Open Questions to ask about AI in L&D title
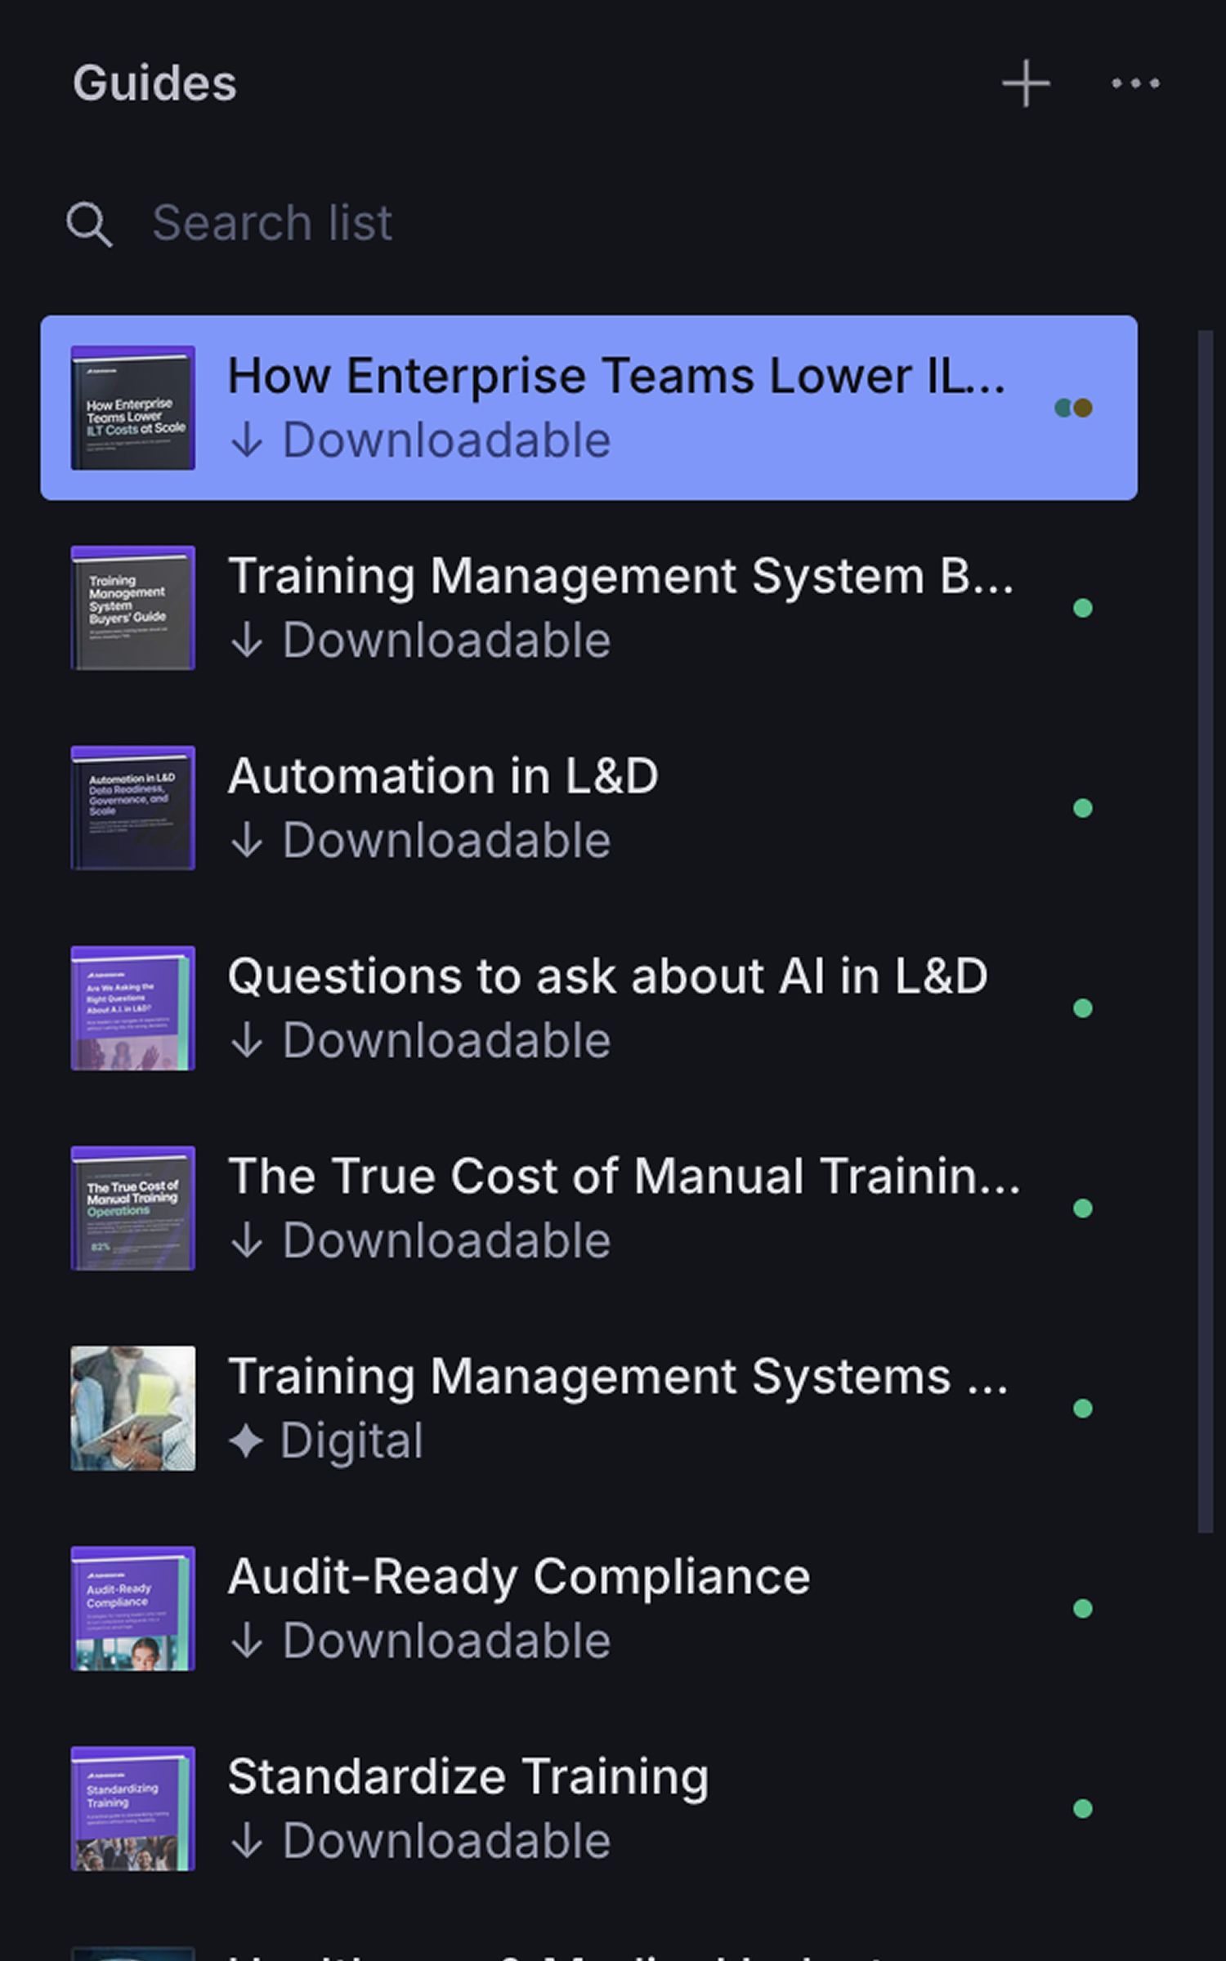Image resolution: width=1226 pixels, height=1961 pixels. click(x=608, y=976)
